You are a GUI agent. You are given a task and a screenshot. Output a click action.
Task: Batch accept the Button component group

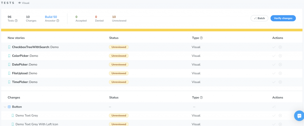(274, 107)
